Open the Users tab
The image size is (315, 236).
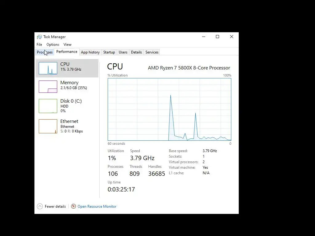pos(123,52)
